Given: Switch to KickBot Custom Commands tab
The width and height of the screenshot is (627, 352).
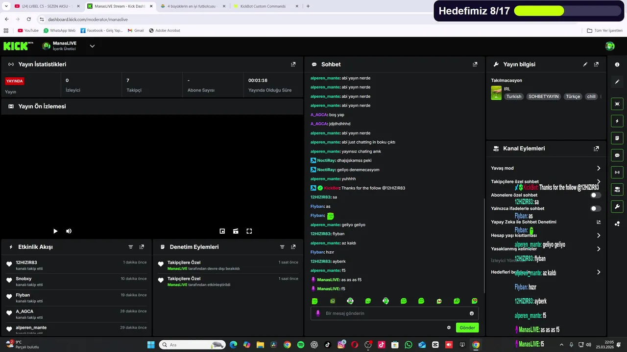Looking at the screenshot, I should (263, 6).
